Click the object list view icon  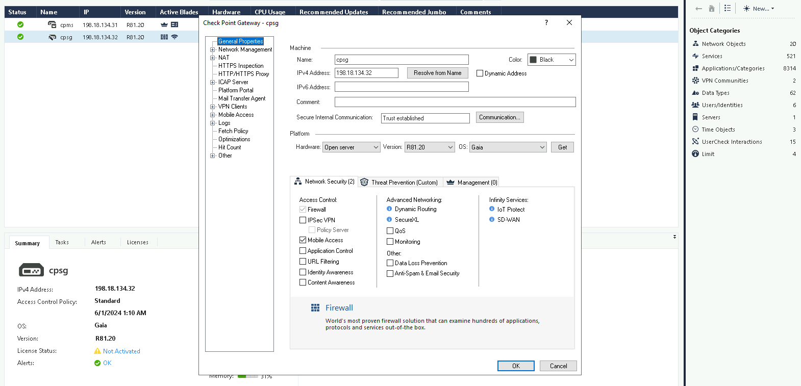pos(728,8)
